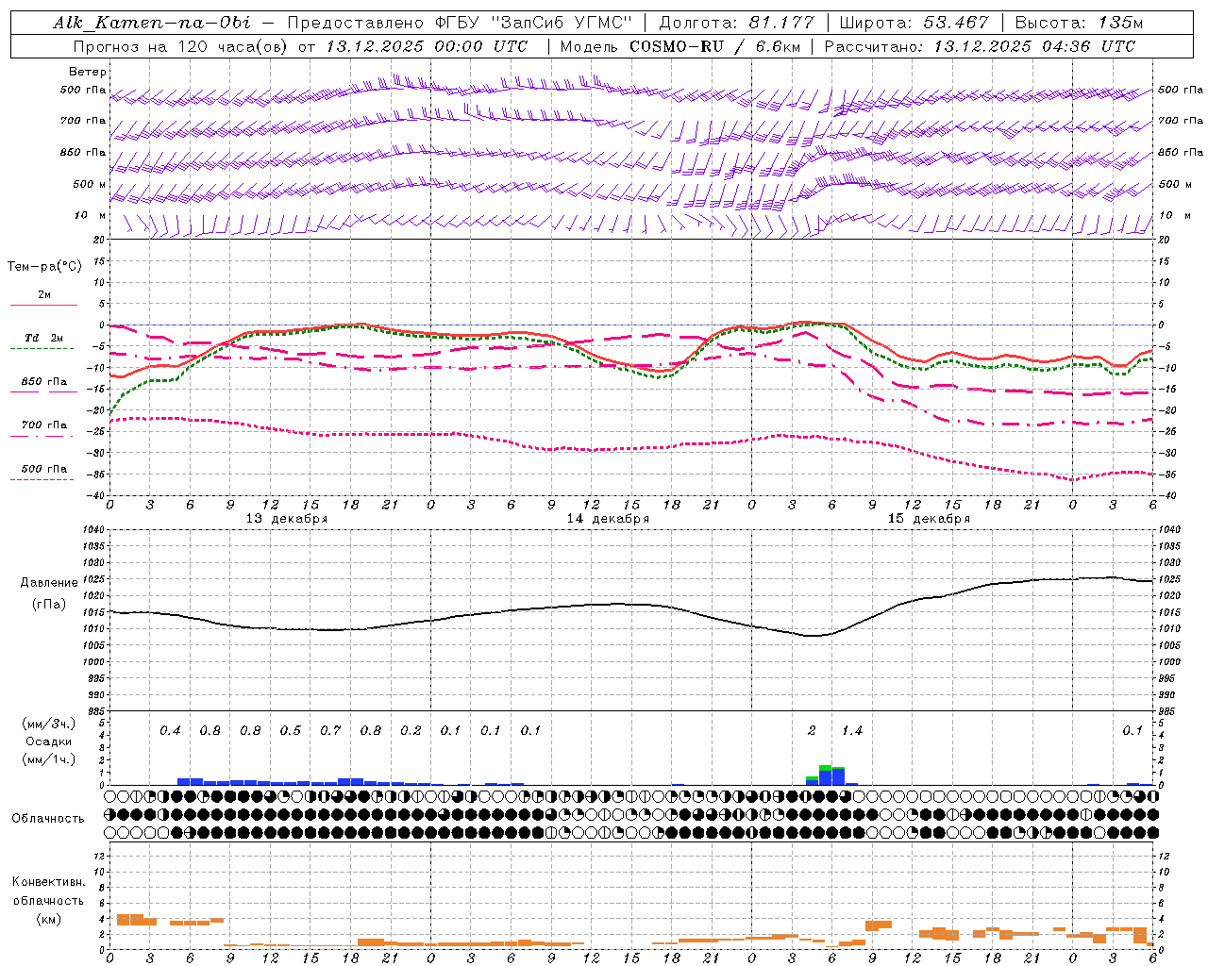Click the station name Alk_Kamen-na-Obi
Screen dimensions: 1208x966
pyautogui.click(x=152, y=23)
